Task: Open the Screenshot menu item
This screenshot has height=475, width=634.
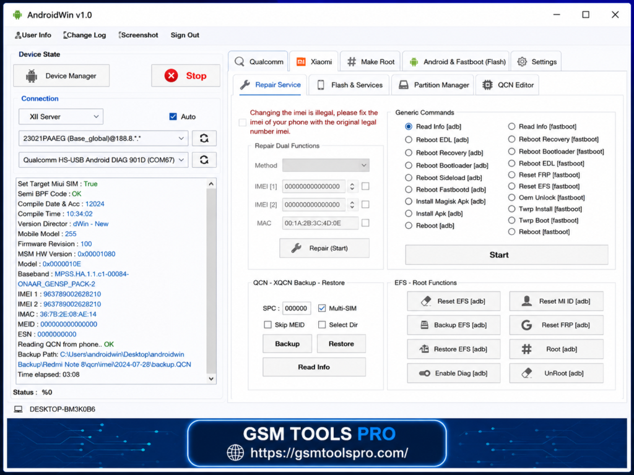Action: tap(138, 35)
